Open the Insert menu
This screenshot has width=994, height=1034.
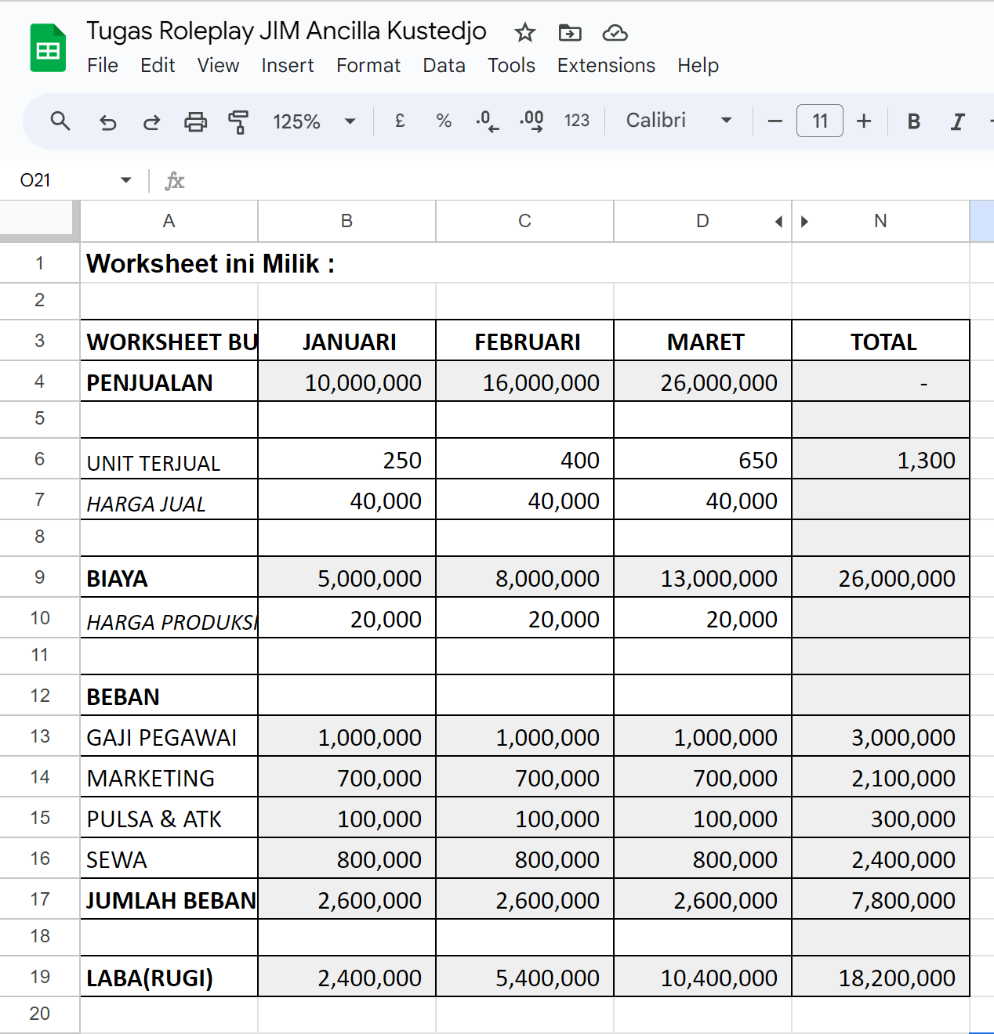[x=288, y=66]
